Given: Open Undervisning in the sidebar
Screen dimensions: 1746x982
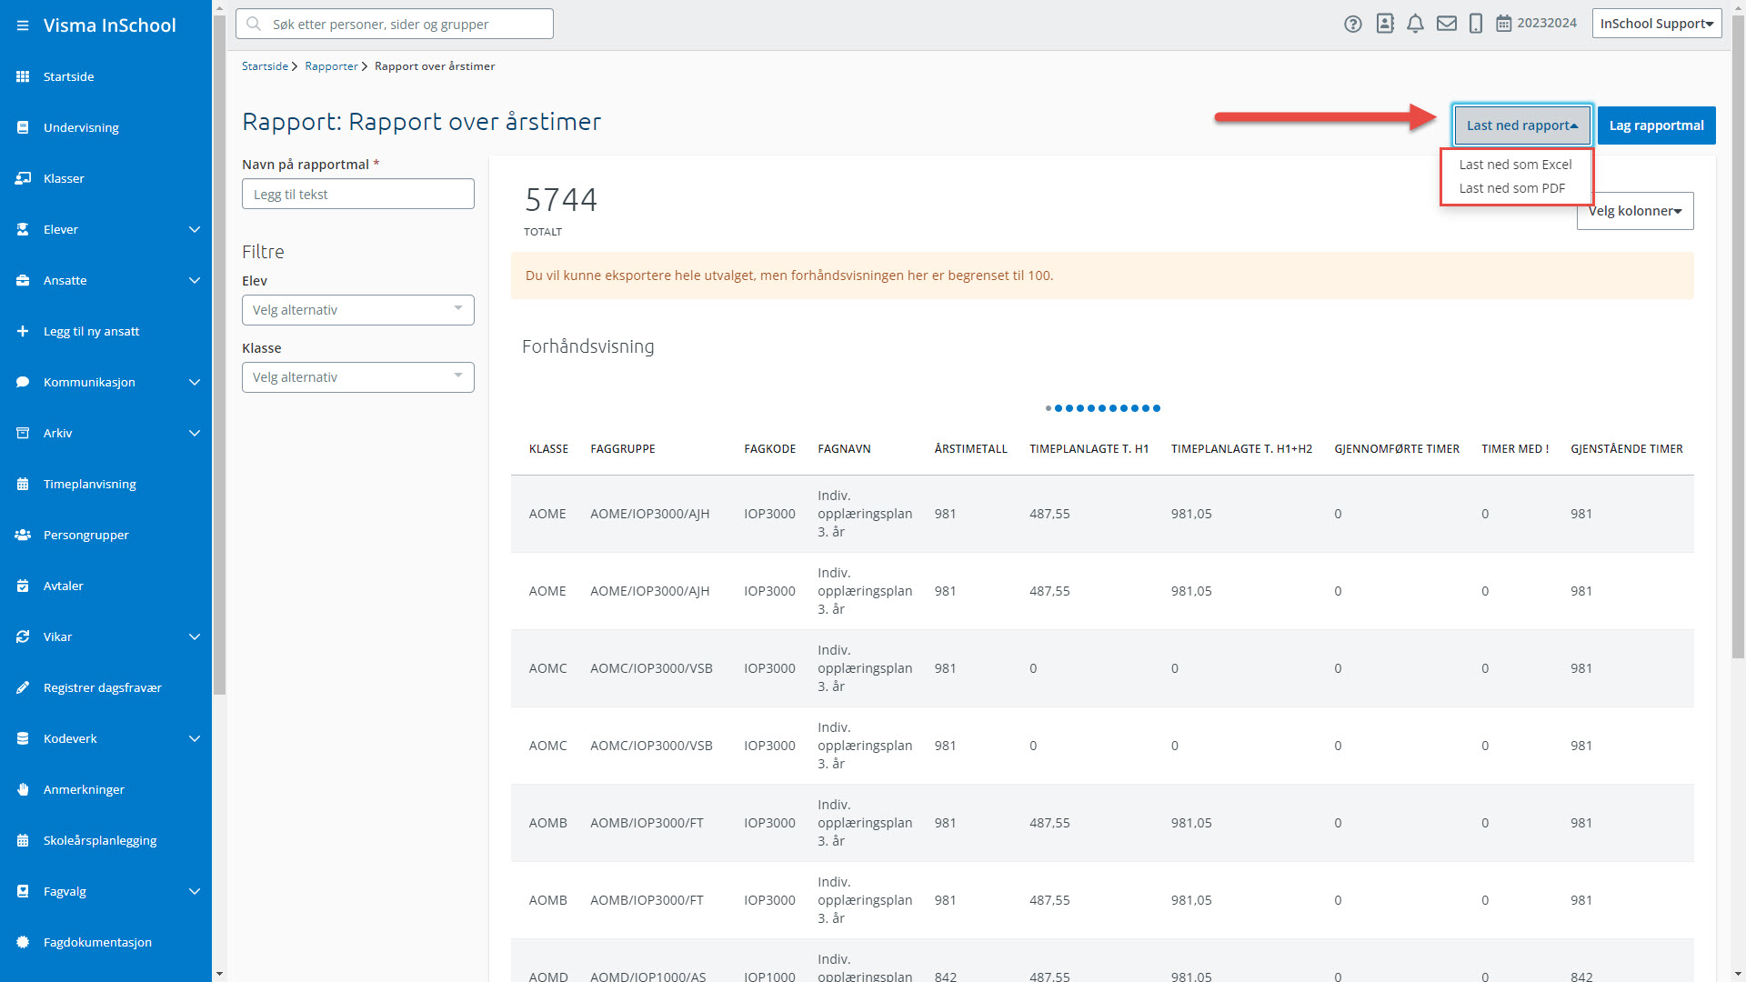Looking at the screenshot, I should pyautogui.click(x=81, y=127).
